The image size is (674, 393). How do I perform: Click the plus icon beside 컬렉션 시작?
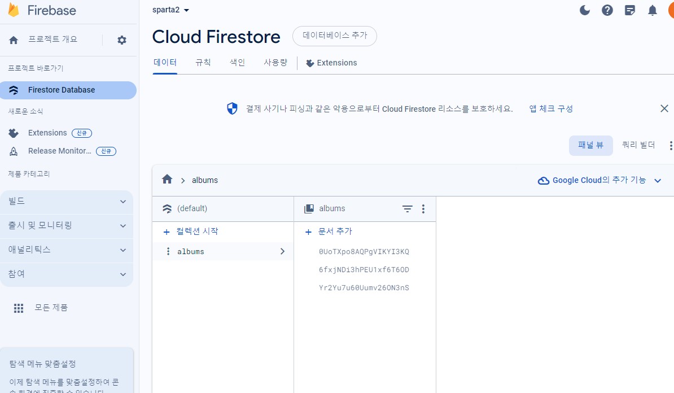167,232
